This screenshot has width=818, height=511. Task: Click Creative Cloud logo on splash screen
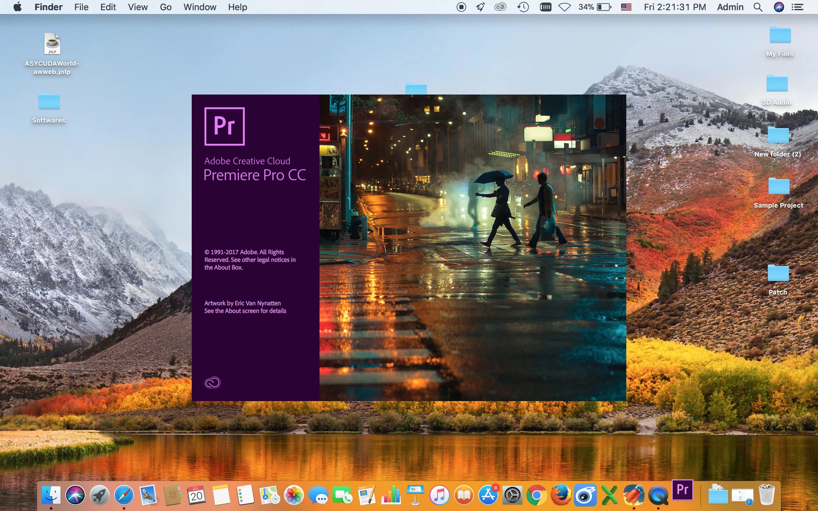click(212, 383)
